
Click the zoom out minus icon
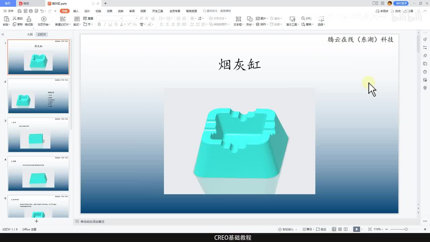(386, 229)
